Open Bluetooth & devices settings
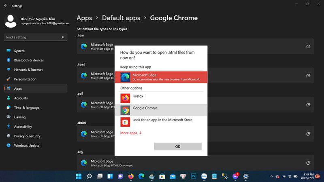 coord(36,60)
